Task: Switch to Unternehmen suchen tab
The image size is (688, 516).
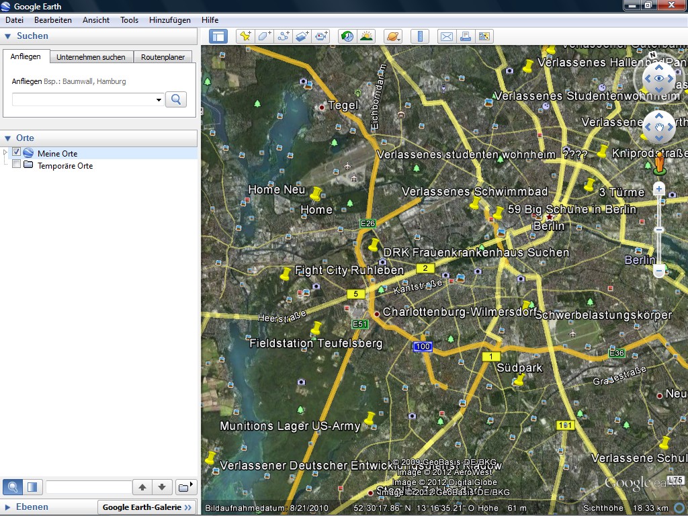Action: pyautogui.click(x=91, y=57)
